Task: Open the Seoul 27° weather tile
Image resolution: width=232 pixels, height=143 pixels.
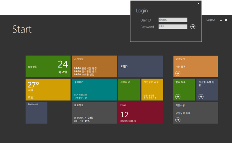Action: tap(48, 90)
